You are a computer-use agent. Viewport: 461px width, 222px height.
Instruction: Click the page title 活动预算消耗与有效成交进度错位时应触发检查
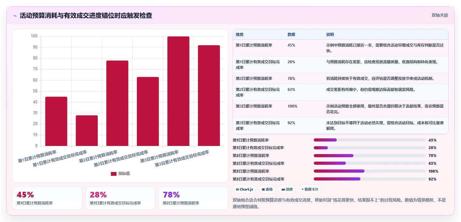(x=86, y=15)
